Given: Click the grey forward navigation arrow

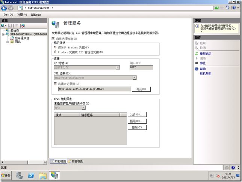Looking at the screenshot, I should pyautogui.click(x=11, y=8).
